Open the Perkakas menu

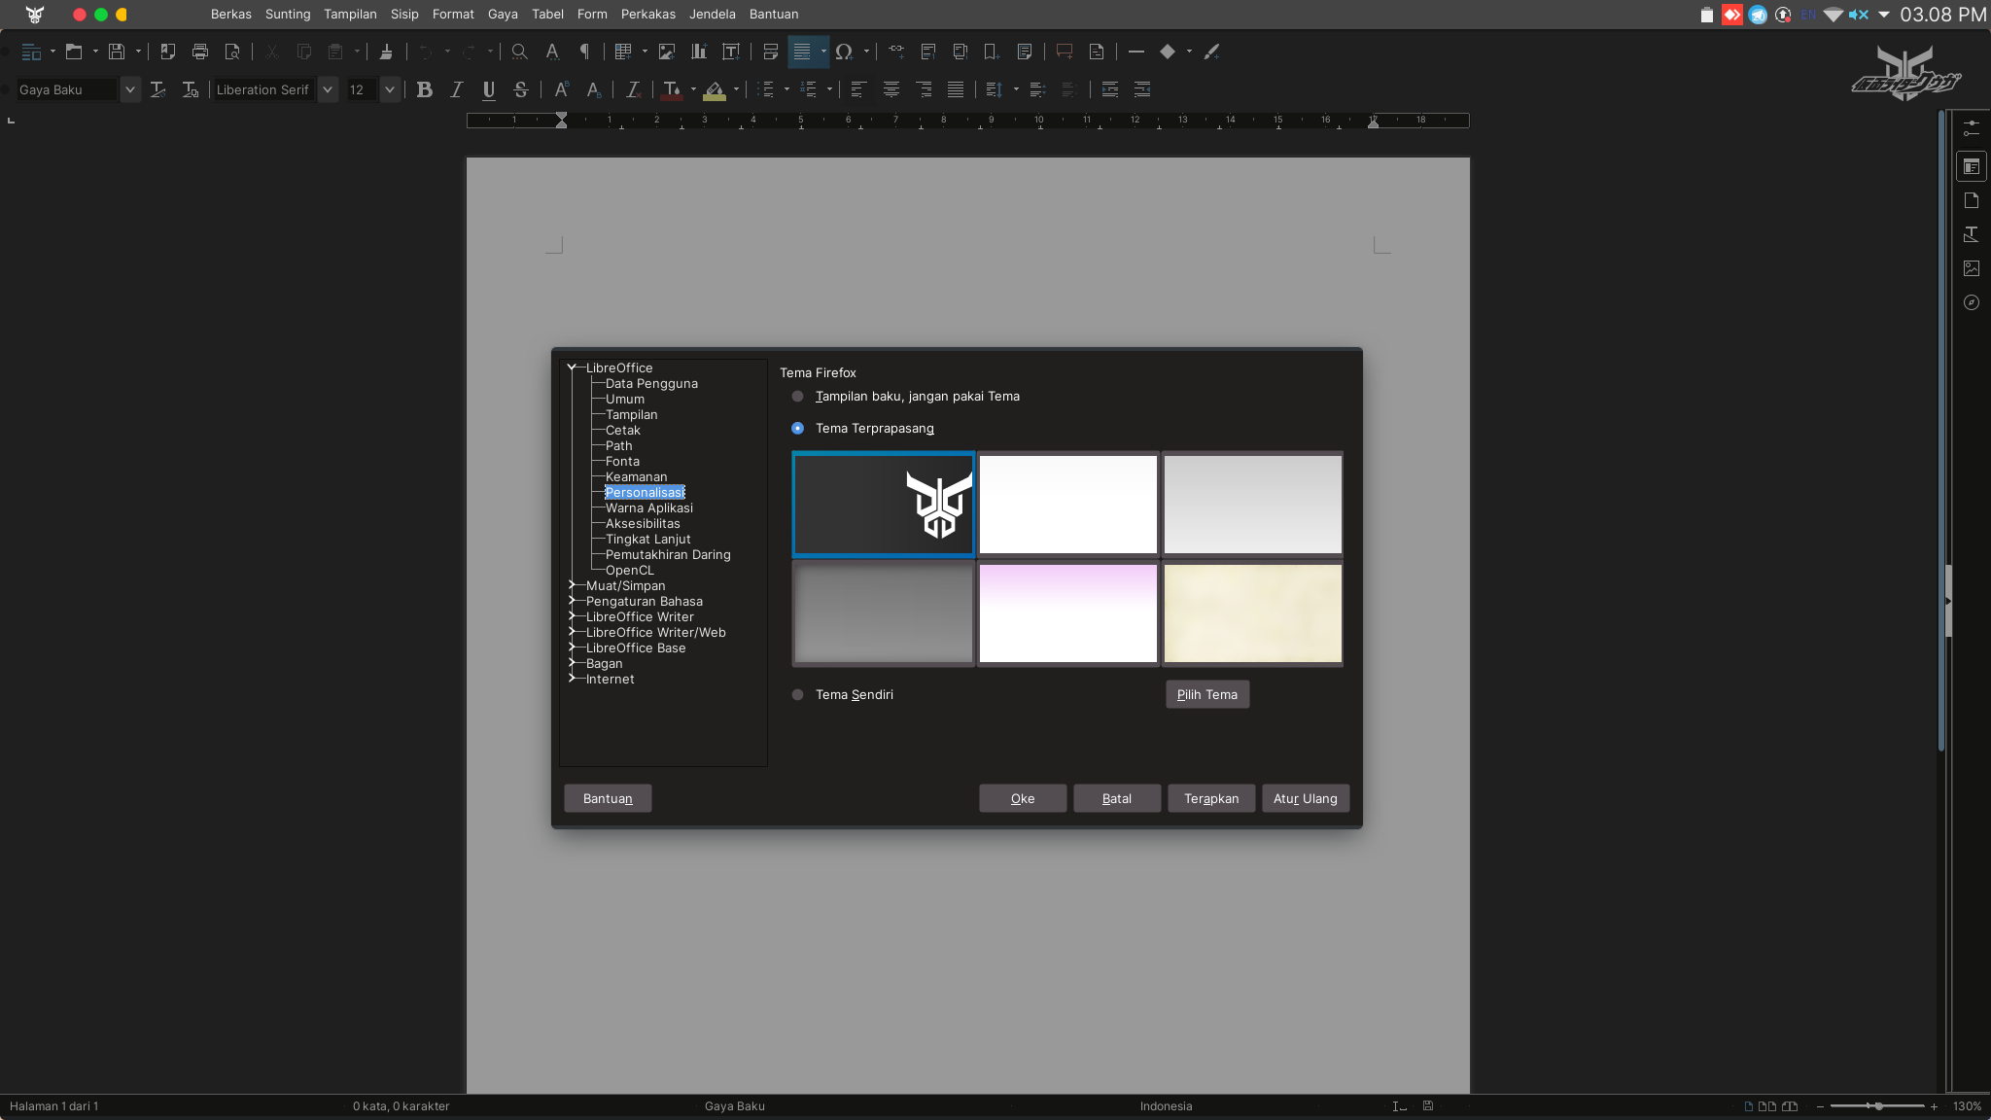[x=647, y=15]
